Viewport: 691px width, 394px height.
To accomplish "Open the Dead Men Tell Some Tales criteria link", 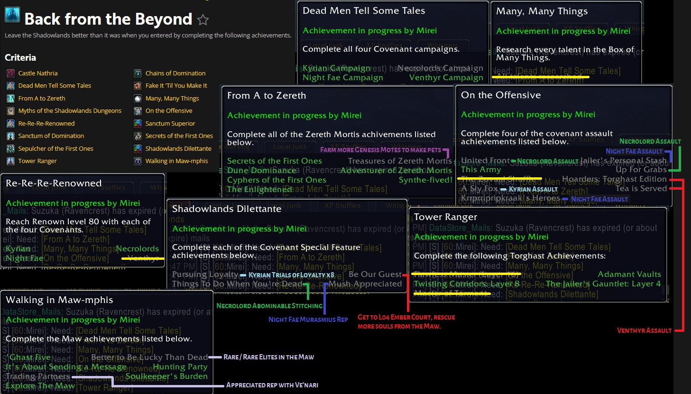I will (55, 86).
